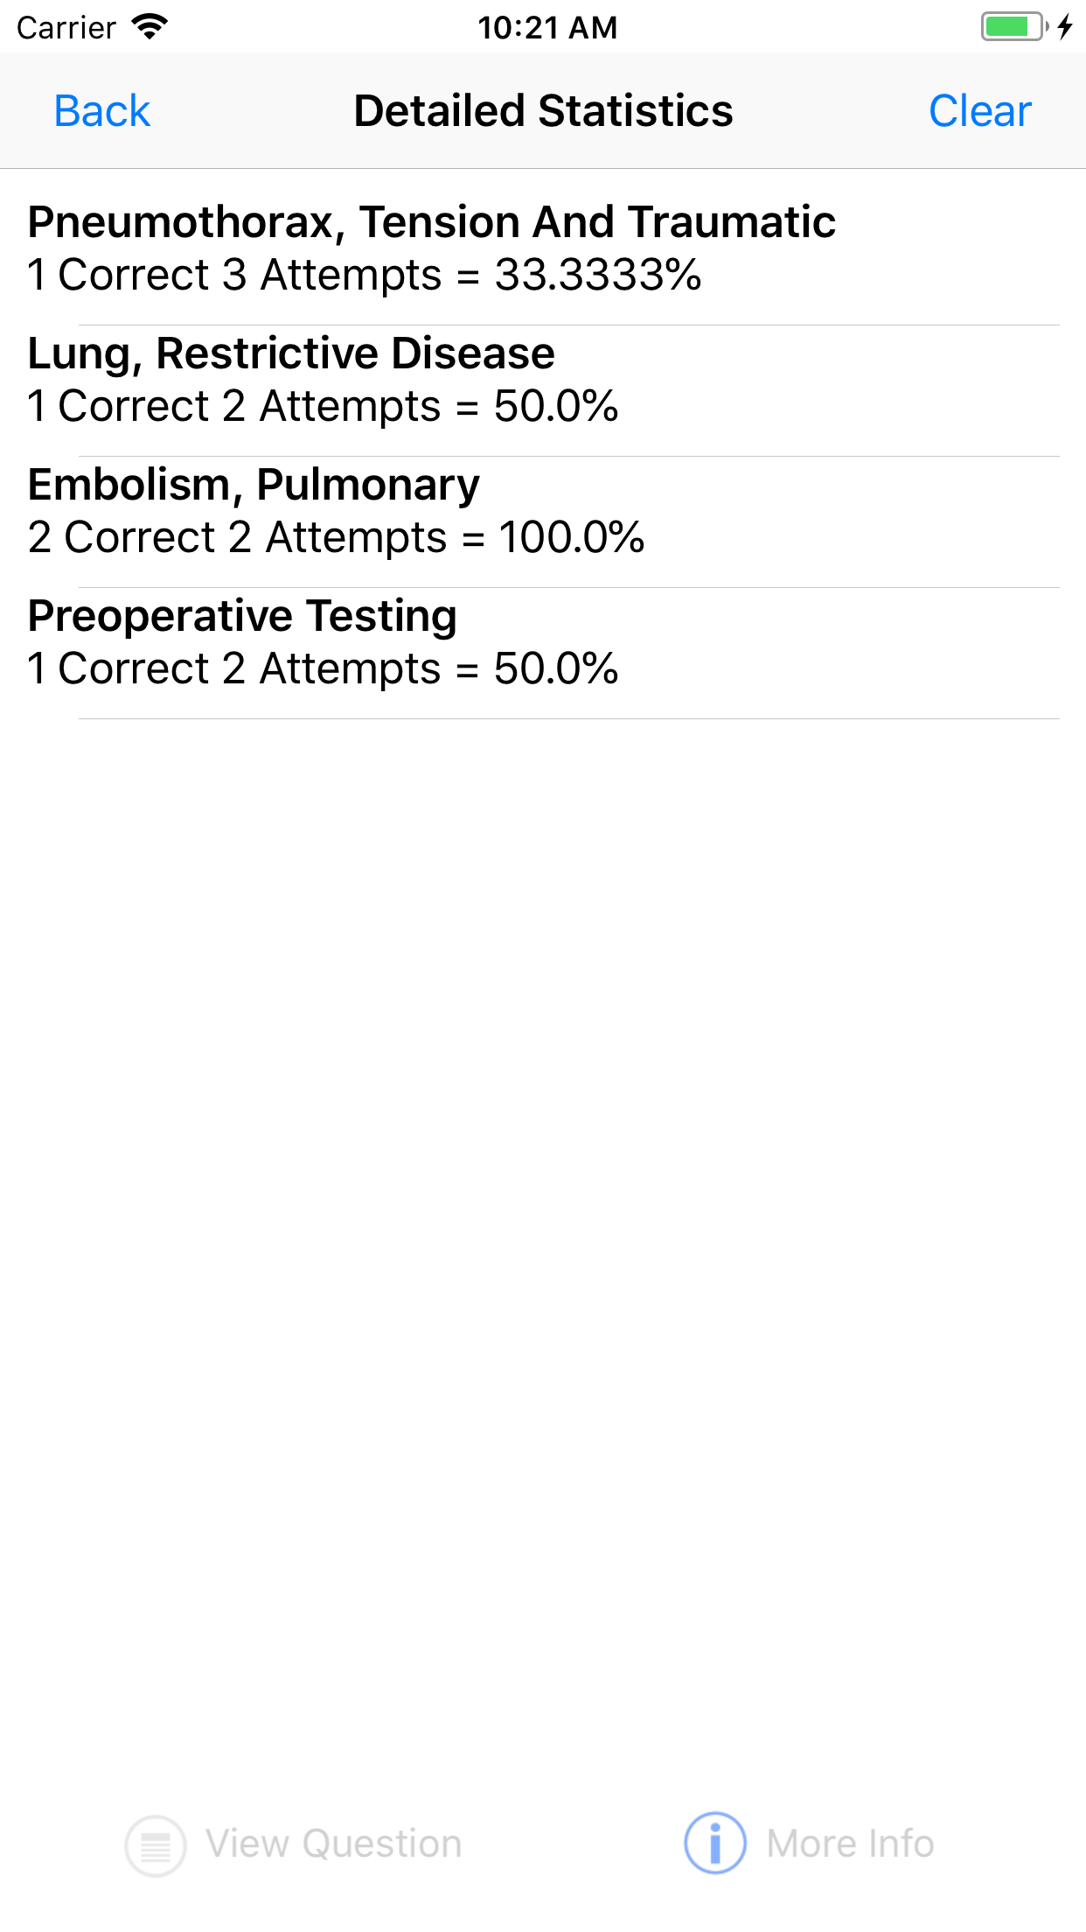
Task: Tap the charging bolt icon
Action: coord(1064,27)
